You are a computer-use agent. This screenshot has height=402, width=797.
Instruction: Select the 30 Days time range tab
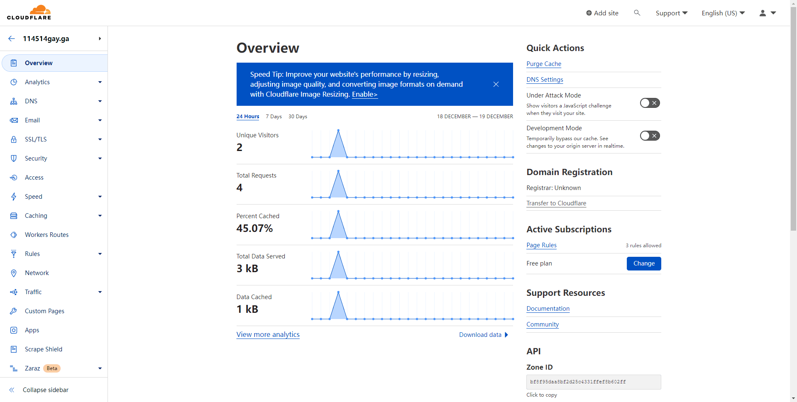(298, 117)
